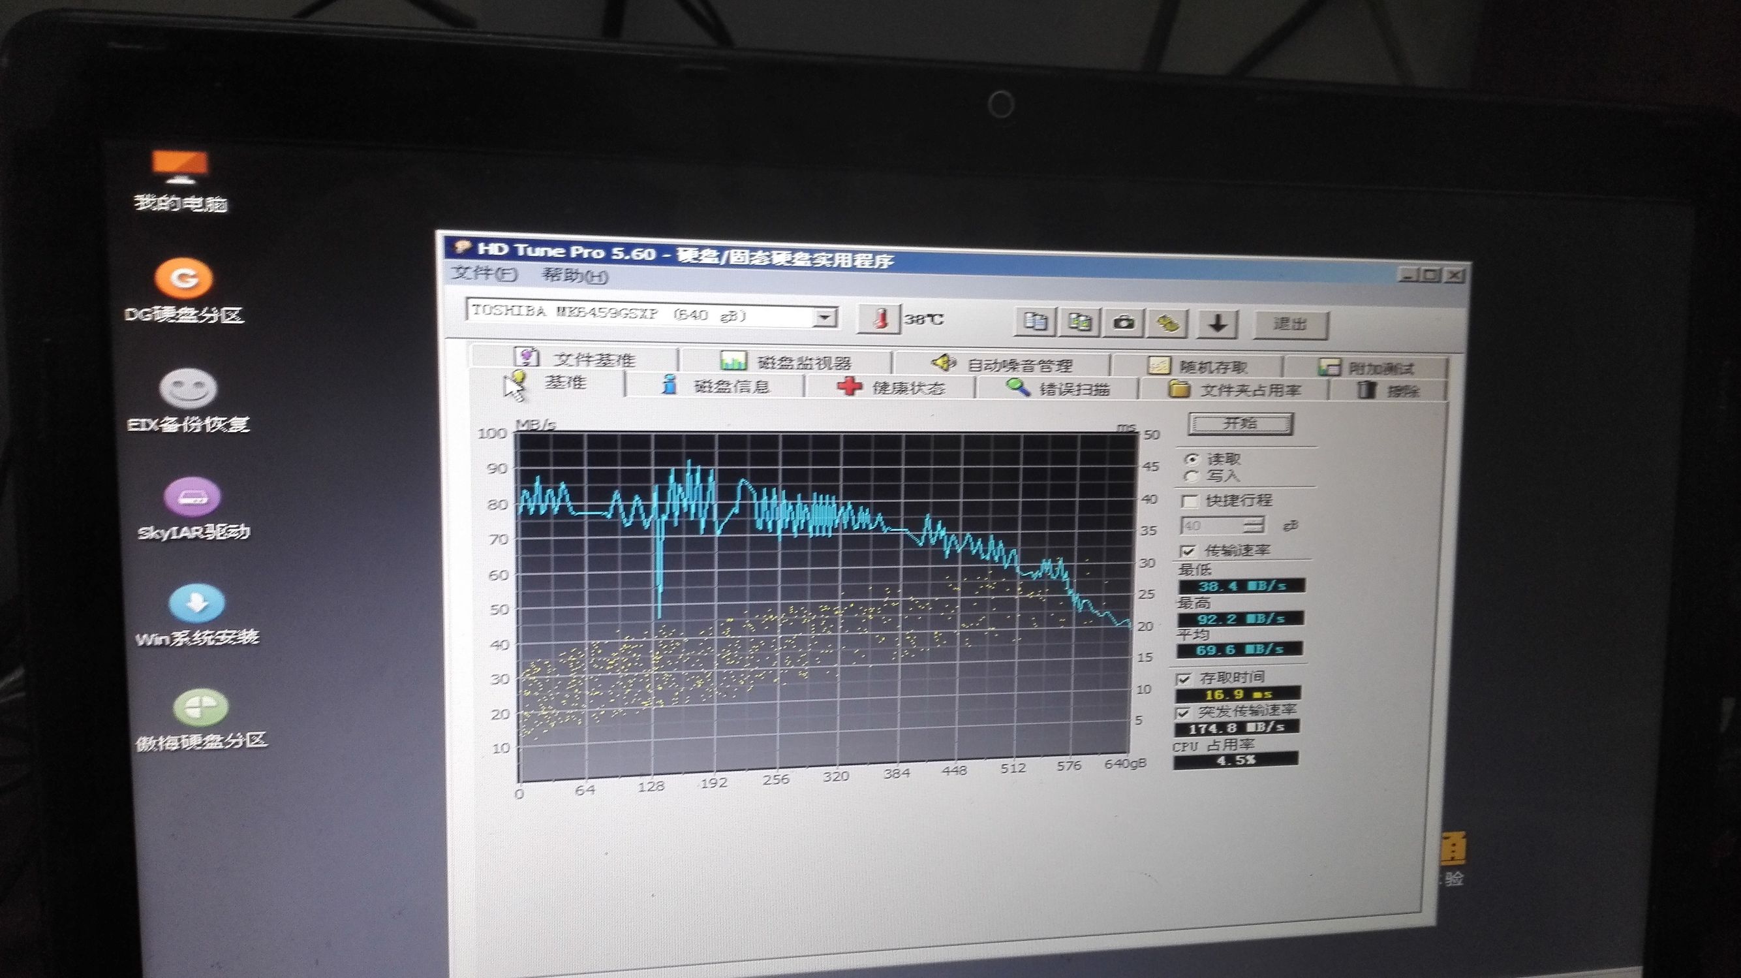This screenshot has height=978, width=1741.
Task: Switch to the 错误扫描 error scan tab
Action: [1058, 389]
